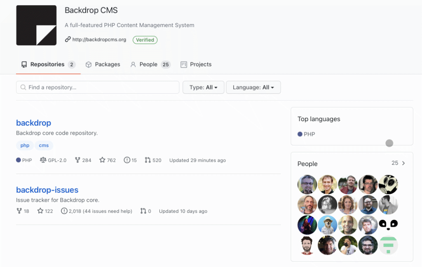Open the backdrop repository
Viewport: 422px width, 267px height.
(34, 123)
